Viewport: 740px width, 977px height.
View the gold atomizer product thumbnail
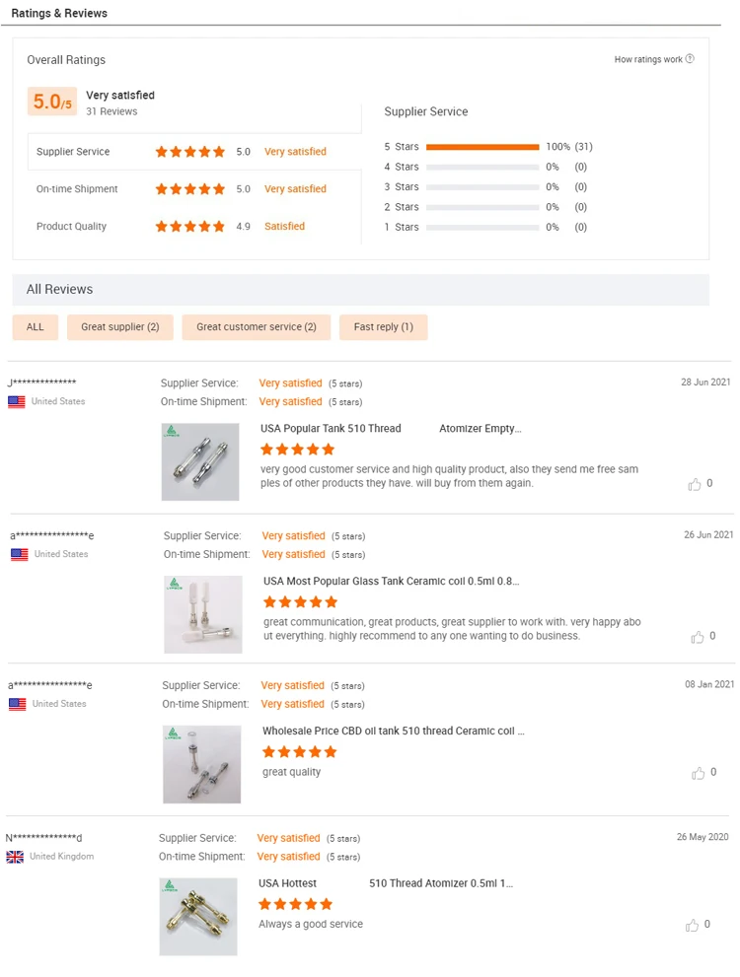coord(198,916)
